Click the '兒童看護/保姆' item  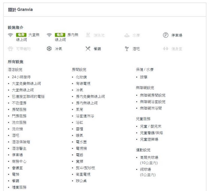tap(151, 133)
